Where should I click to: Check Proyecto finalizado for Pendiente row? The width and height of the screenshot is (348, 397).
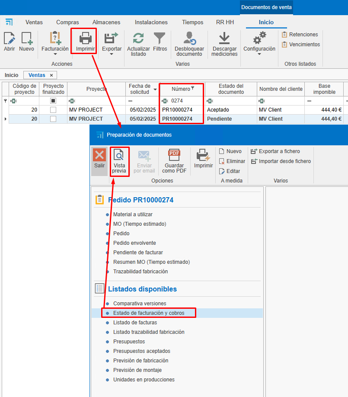tap(53, 119)
